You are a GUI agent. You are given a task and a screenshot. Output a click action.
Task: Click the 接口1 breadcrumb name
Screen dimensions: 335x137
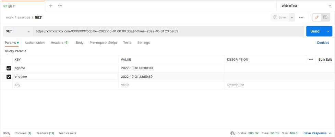pyautogui.click(x=38, y=17)
